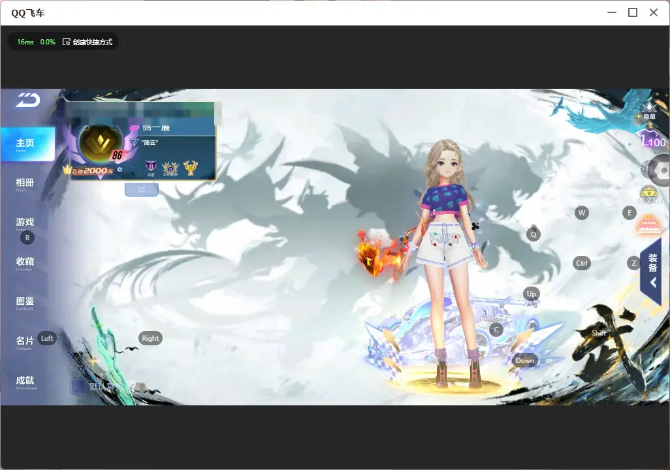Go to the 收藏 Collection tab
Screen dimensions: 670x470
tap(25, 263)
